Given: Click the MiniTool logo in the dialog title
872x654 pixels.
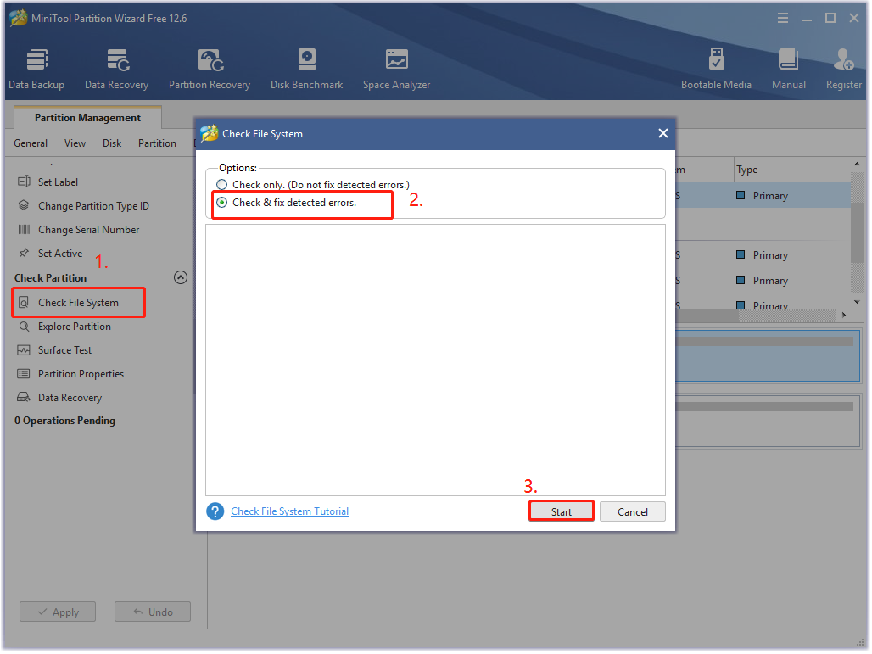Looking at the screenshot, I should 210,133.
